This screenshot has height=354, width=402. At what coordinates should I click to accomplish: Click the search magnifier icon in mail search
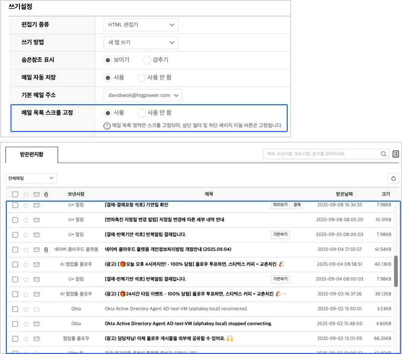(x=384, y=154)
